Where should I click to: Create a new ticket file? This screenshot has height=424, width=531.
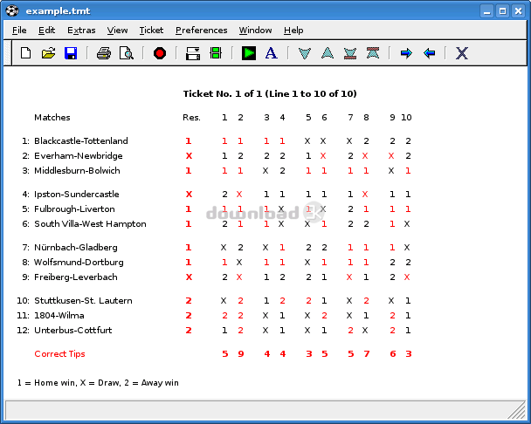coord(26,53)
